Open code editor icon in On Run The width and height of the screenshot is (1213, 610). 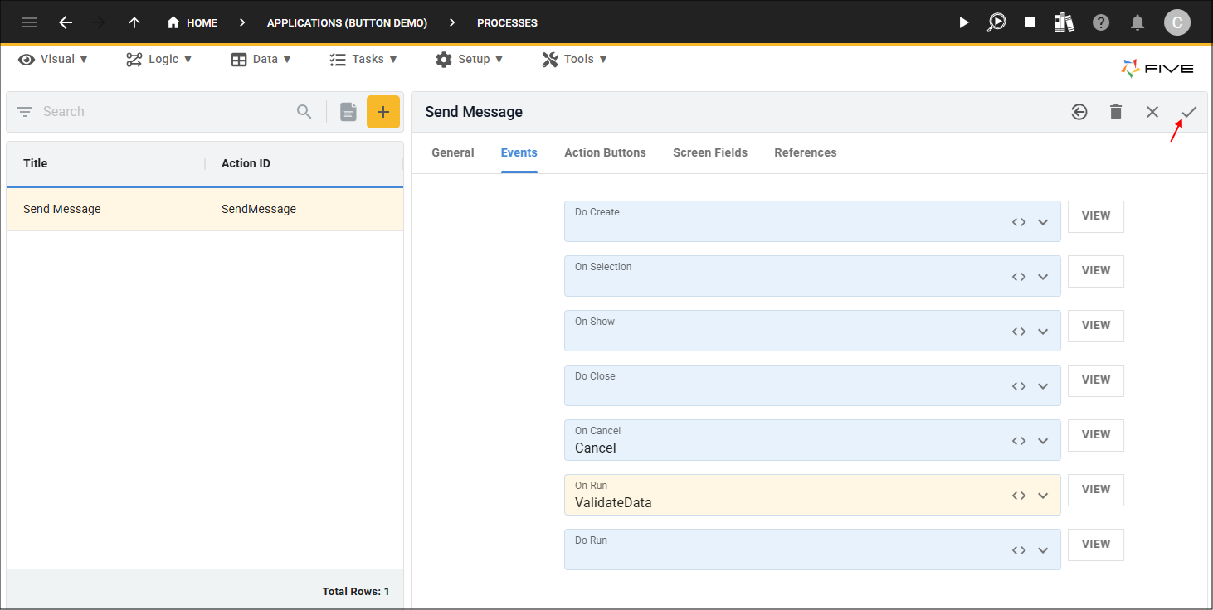(1019, 496)
